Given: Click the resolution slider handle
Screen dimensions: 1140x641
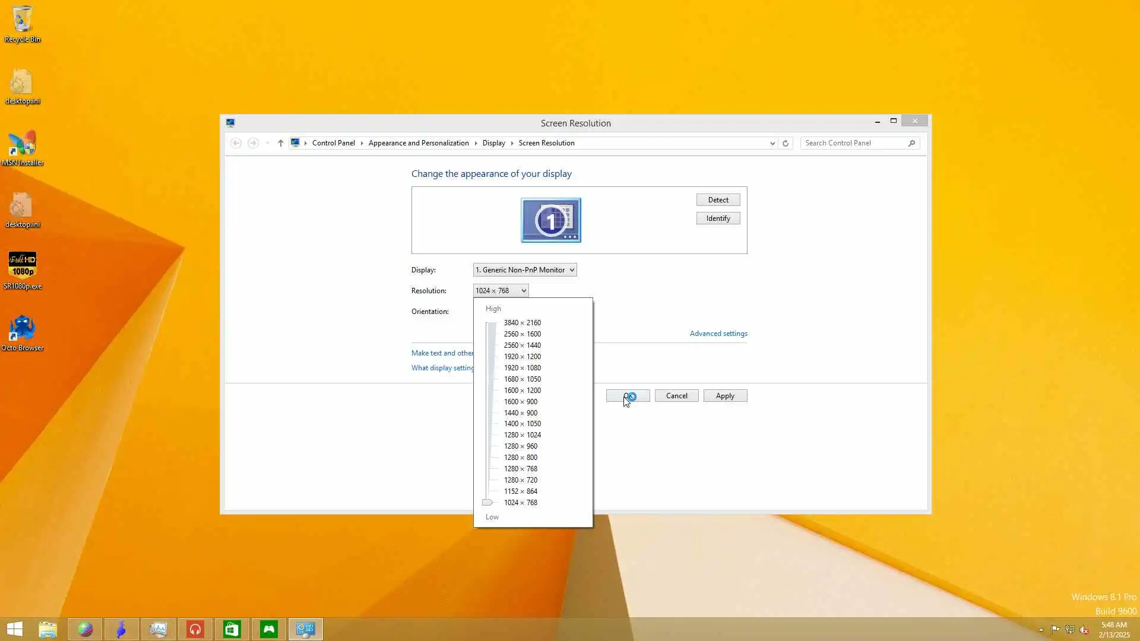Looking at the screenshot, I should (x=487, y=503).
